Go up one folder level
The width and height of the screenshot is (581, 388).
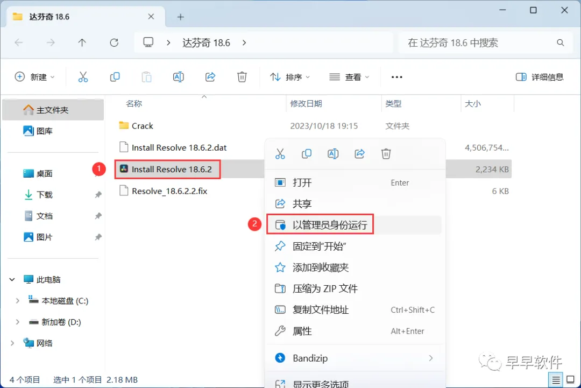coord(82,43)
